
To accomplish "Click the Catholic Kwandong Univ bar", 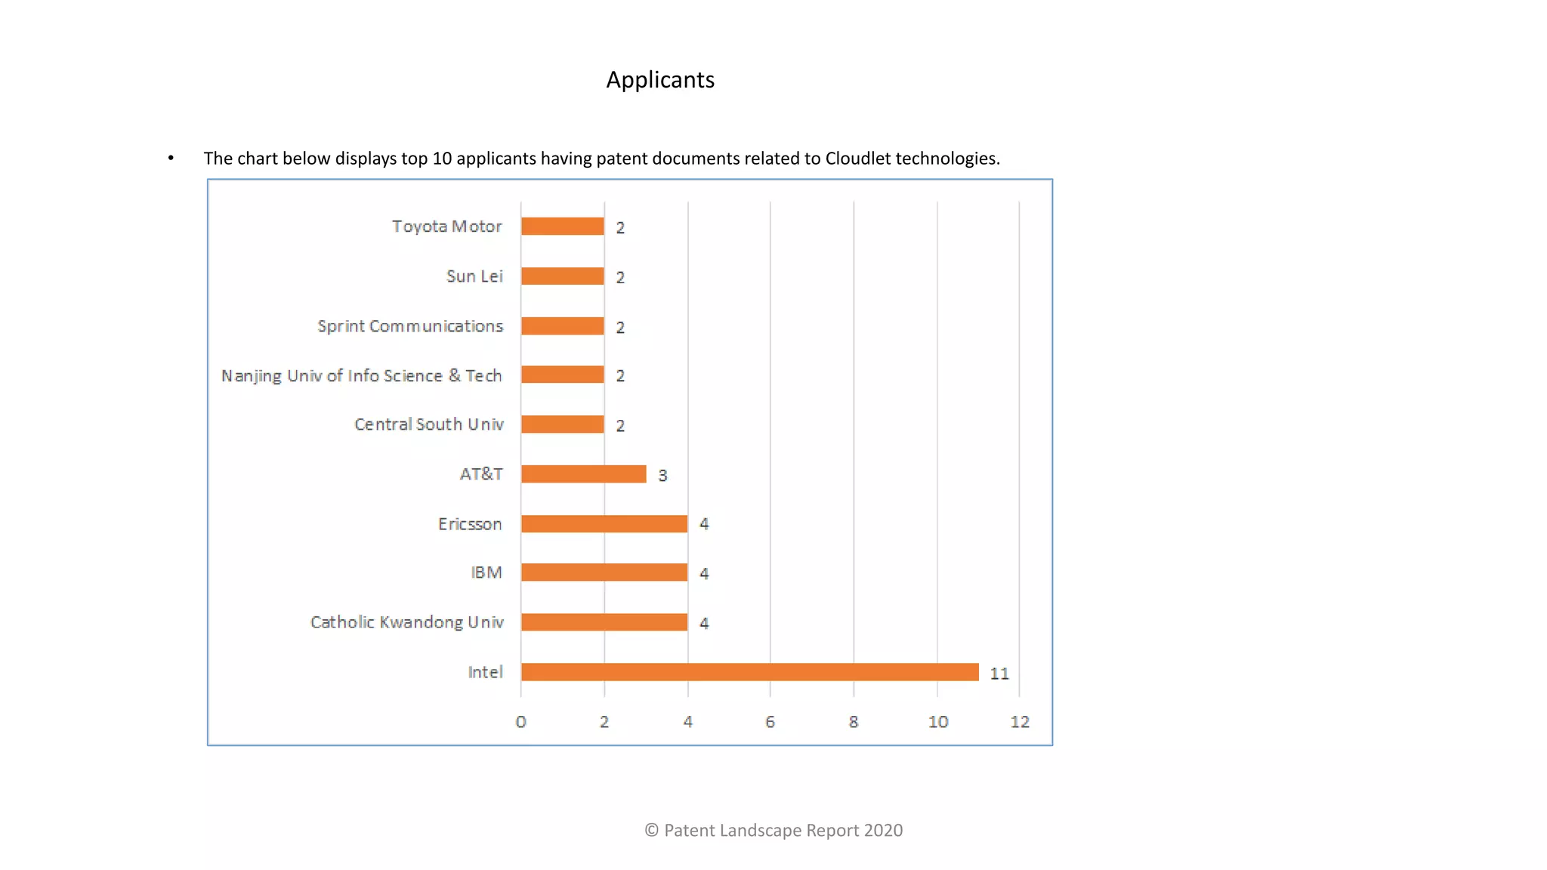I will (x=604, y=622).
